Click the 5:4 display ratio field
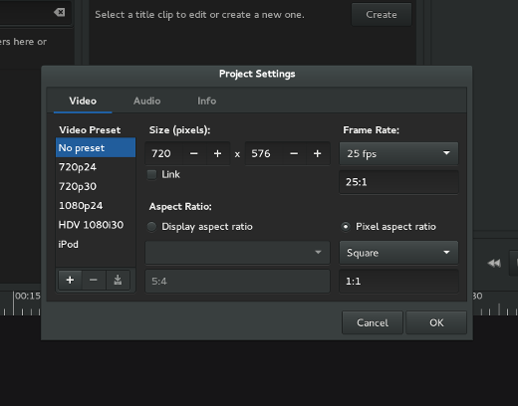Screen dimensions: 518x406 click(x=238, y=282)
